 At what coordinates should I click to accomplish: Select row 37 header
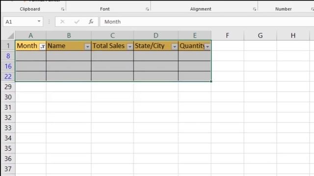click(x=8, y=169)
